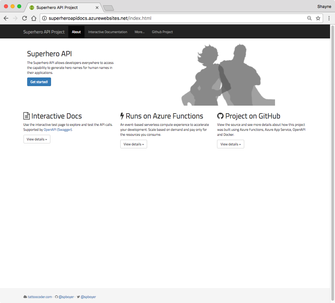Open the browser home page icon
This screenshot has height=303, width=335.
pos(34,18)
